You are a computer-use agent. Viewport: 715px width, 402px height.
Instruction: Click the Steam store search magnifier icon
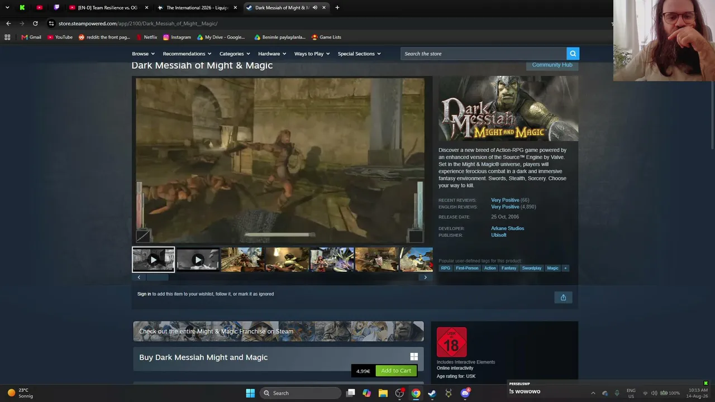coord(573,54)
